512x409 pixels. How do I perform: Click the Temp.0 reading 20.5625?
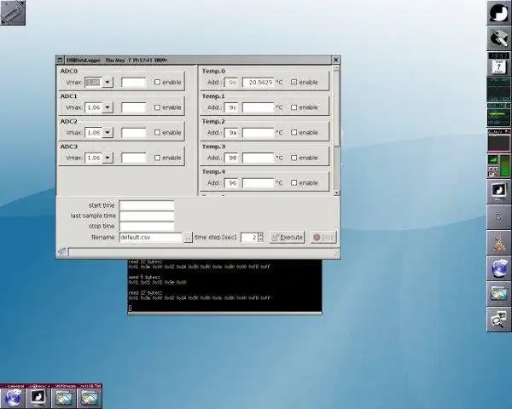click(258, 82)
